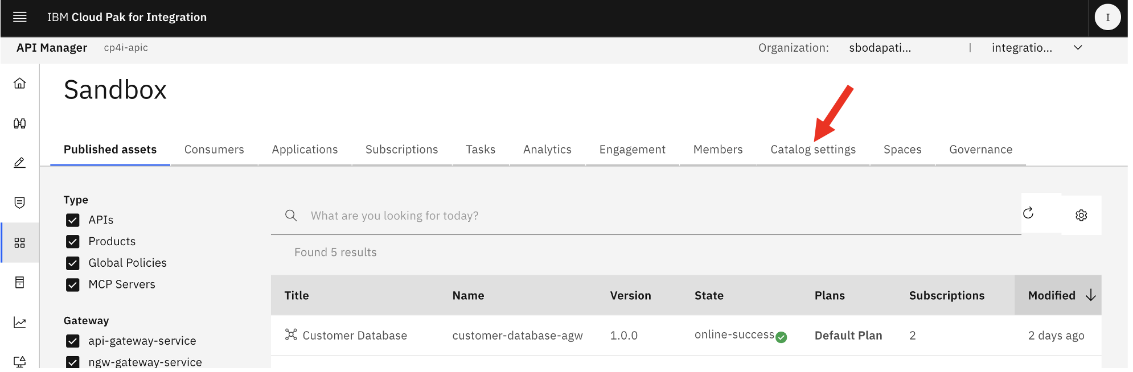The height and width of the screenshot is (372, 1133).
Task: Click the API Manager label
Action: tap(52, 48)
